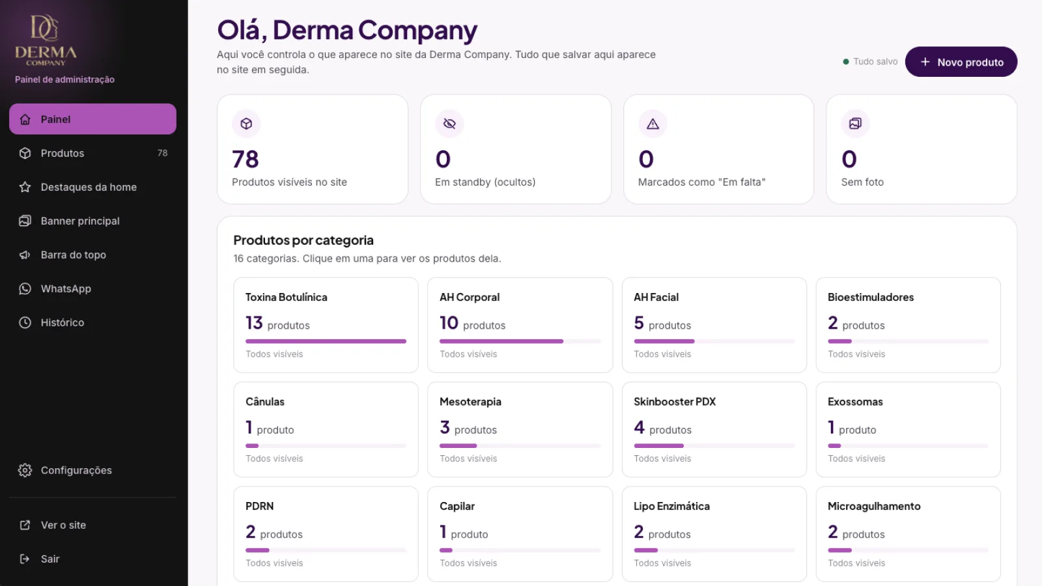Select Barra do topo in sidebar

point(92,255)
